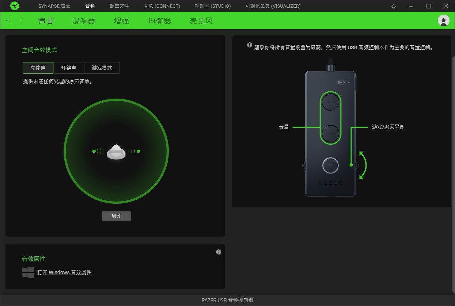This screenshot has height=306, width=455.
Task: Click the 测试 button
Action: point(116,216)
